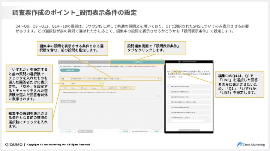
Task: Click the trash delete icon in condition box
Action: (x=156, y=96)
